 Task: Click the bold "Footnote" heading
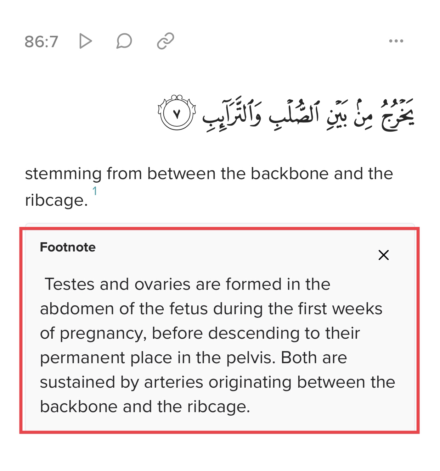click(x=68, y=247)
